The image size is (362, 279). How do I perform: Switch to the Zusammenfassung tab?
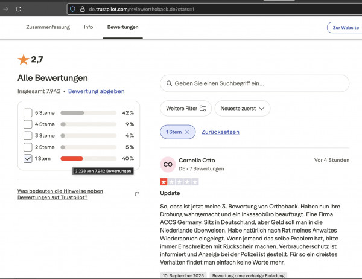click(x=48, y=27)
